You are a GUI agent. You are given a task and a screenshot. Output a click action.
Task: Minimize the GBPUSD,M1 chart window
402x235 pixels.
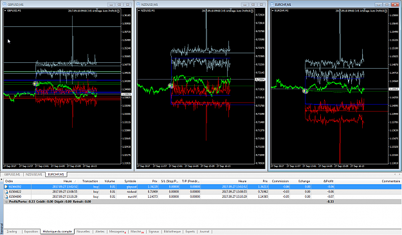click(x=111, y=4)
